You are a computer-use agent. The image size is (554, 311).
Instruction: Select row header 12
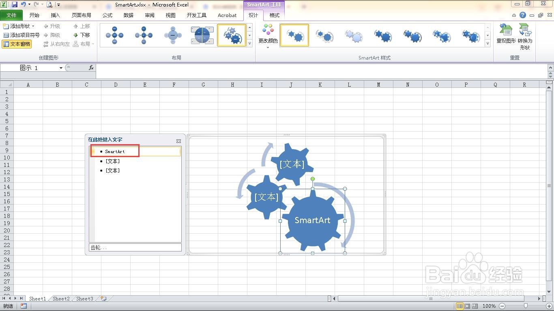(7, 172)
